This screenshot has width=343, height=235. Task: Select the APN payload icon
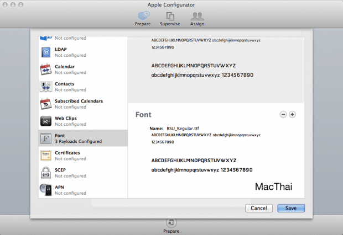[x=46, y=190]
